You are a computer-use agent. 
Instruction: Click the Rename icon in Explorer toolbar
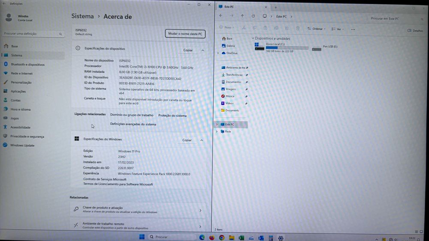pyautogui.click(x=276, y=28)
